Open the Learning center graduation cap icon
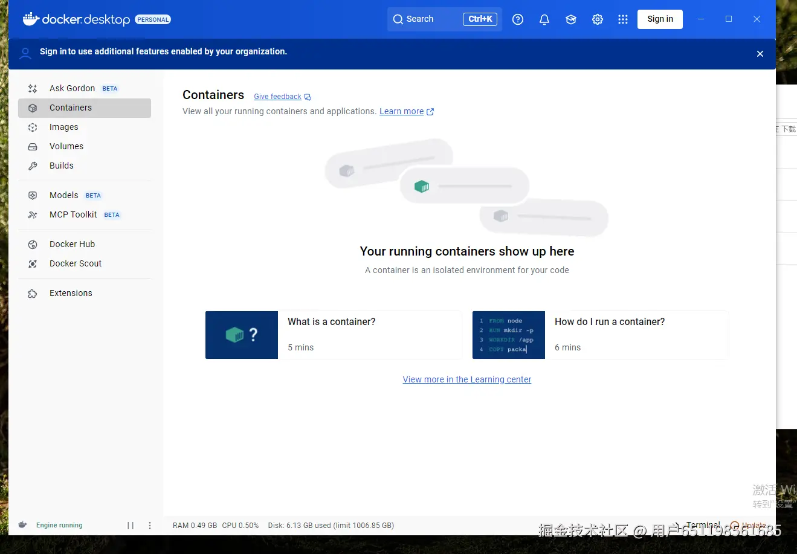Image resolution: width=797 pixels, height=554 pixels. [x=571, y=19]
